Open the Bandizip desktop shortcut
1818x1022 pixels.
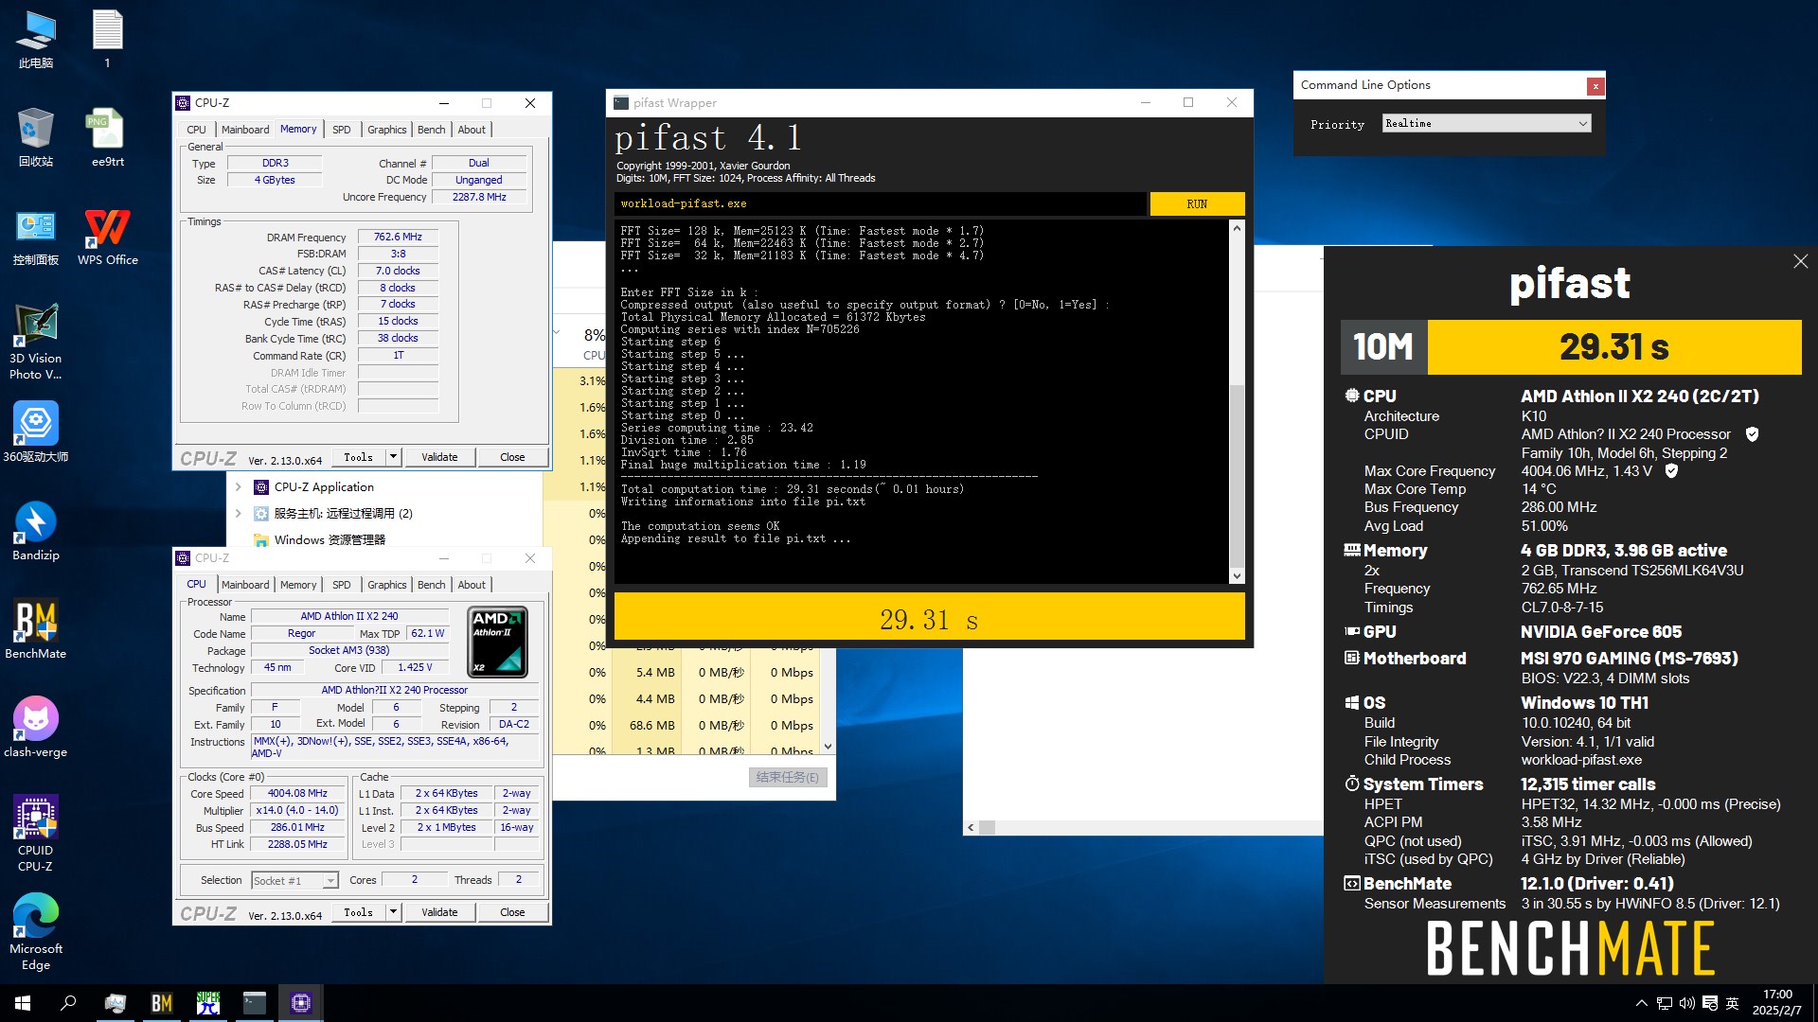36,532
